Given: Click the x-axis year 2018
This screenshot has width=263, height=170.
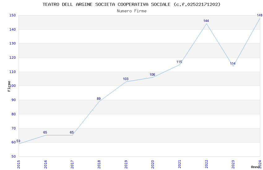Looking at the screenshot, I should point(99,164).
